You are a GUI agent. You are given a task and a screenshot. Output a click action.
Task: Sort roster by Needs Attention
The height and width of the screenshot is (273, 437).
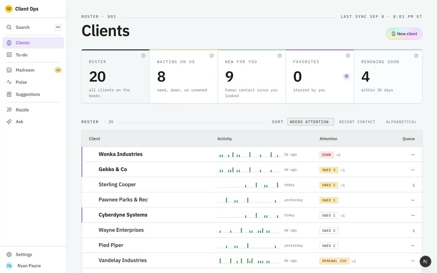[x=310, y=122]
